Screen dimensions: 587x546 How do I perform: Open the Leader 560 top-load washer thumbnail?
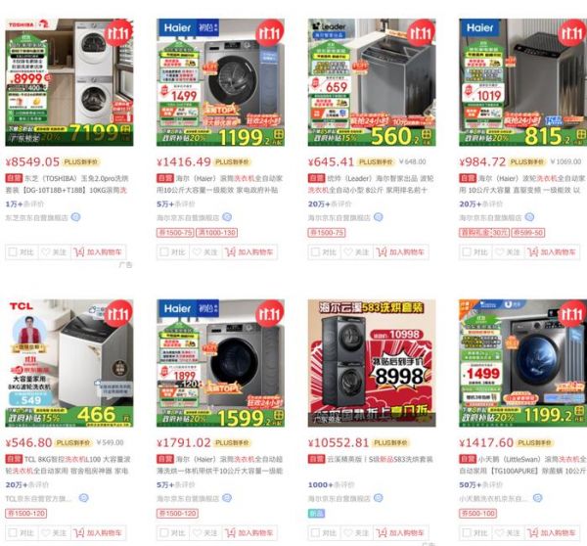pyautogui.click(x=372, y=82)
